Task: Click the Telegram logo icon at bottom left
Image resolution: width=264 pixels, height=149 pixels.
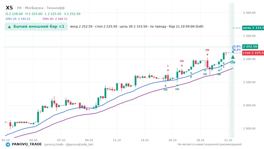Action: [x=8, y=144]
